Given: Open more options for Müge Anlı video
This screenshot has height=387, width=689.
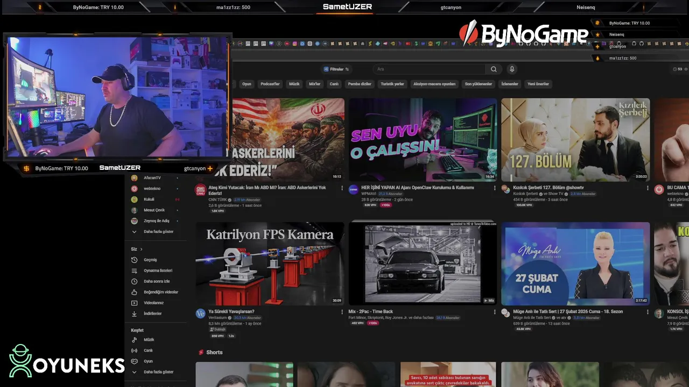Looking at the screenshot, I should pyautogui.click(x=648, y=312).
